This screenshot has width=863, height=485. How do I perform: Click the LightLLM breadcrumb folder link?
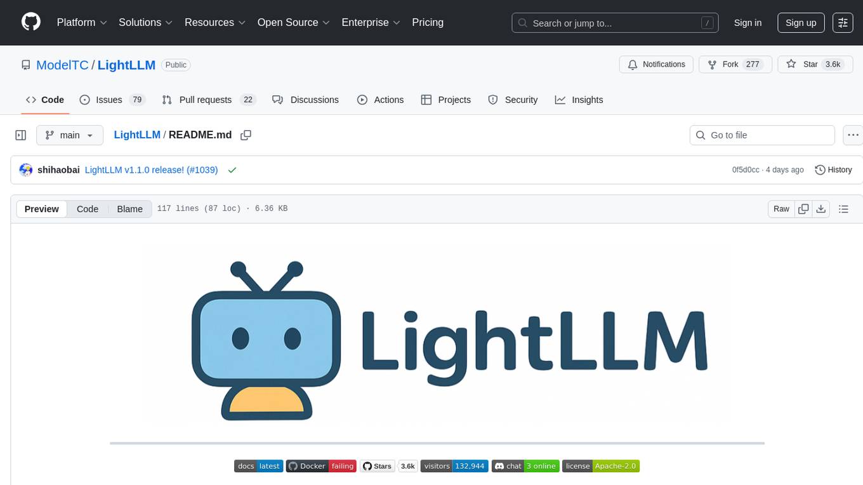(137, 135)
